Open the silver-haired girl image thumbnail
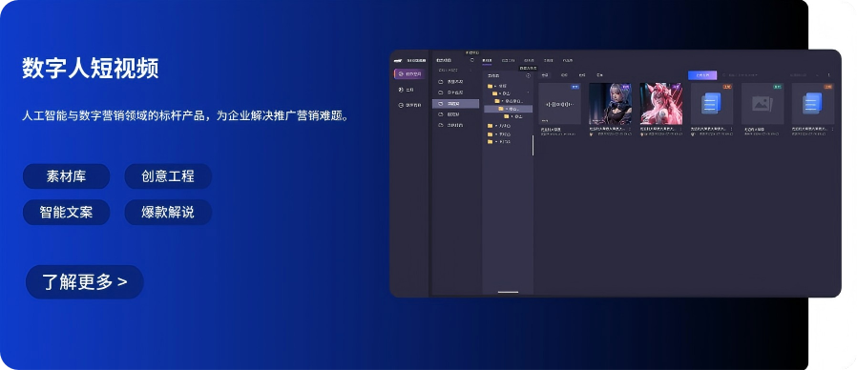The width and height of the screenshot is (857, 370). [611, 104]
